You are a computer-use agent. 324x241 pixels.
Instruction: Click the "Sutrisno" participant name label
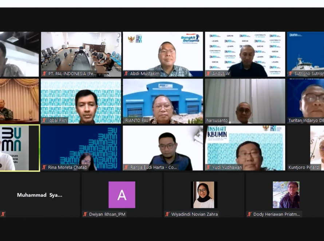[309, 74]
